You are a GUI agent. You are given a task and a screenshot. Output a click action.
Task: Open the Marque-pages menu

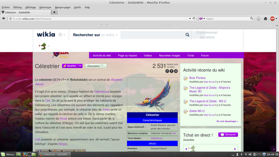tap(63, 7)
